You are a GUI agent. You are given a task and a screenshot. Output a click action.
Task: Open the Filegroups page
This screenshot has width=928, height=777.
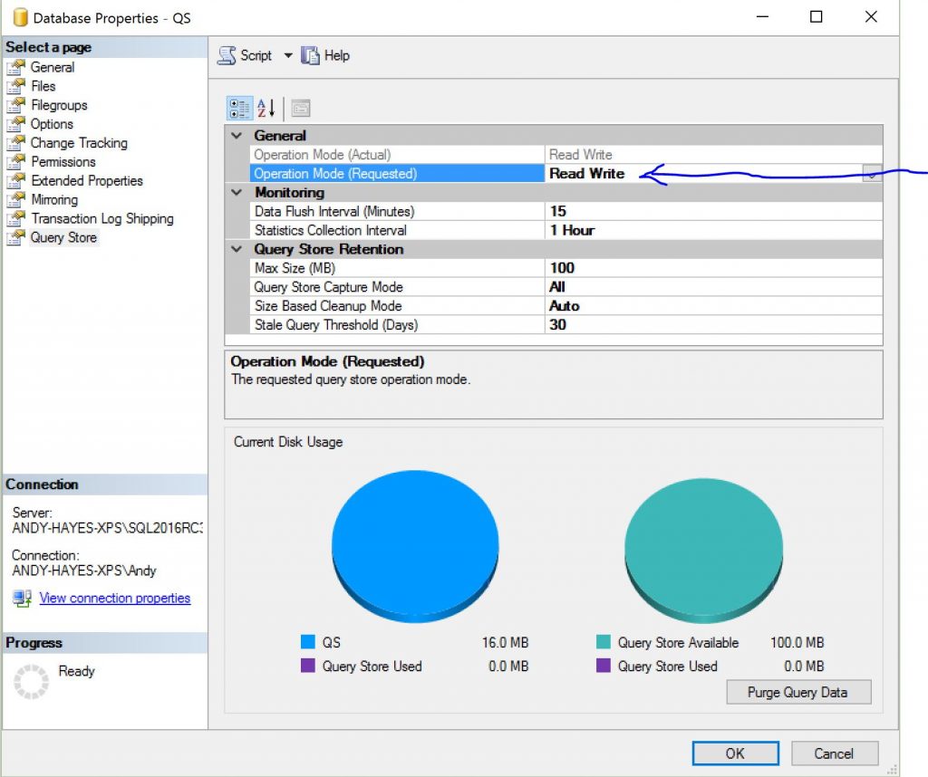coord(57,105)
